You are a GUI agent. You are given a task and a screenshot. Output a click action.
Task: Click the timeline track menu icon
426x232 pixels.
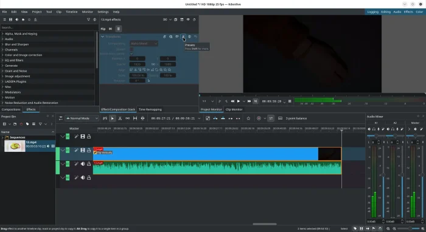click(x=61, y=118)
